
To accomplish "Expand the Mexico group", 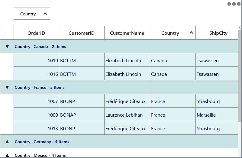I will 7,155.
